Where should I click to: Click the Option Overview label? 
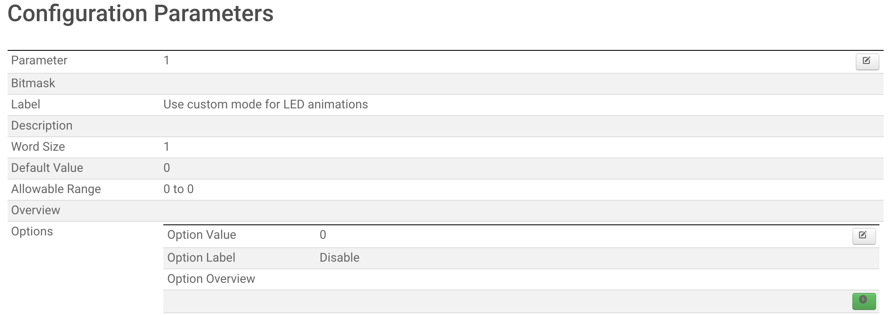click(211, 279)
